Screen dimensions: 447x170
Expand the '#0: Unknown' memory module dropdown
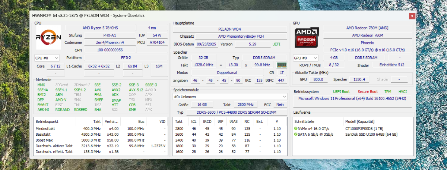pyautogui.click(x=230, y=97)
